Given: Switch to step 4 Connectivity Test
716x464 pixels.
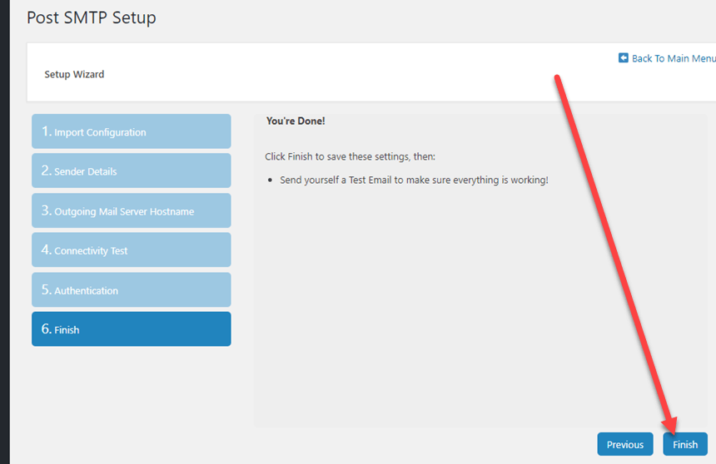Looking at the screenshot, I should pyautogui.click(x=131, y=250).
